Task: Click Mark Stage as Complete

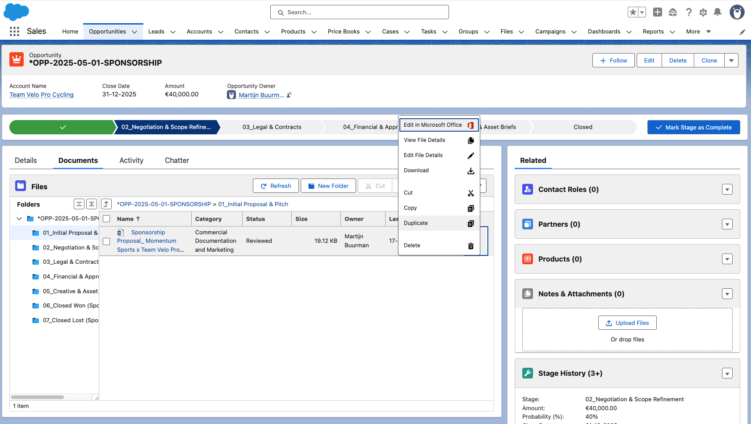Action: [693, 127]
